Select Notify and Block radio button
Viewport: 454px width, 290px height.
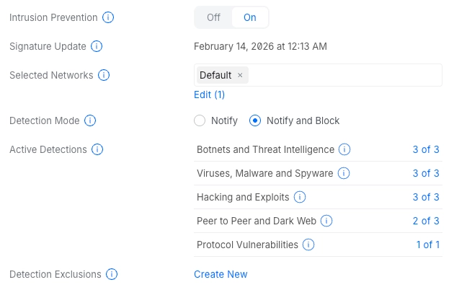(255, 120)
